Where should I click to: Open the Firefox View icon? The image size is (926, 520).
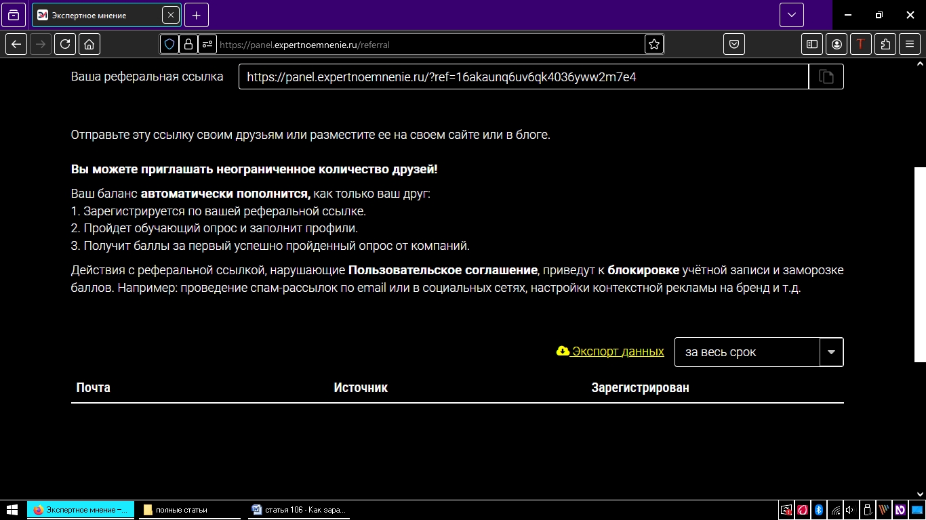point(14,15)
